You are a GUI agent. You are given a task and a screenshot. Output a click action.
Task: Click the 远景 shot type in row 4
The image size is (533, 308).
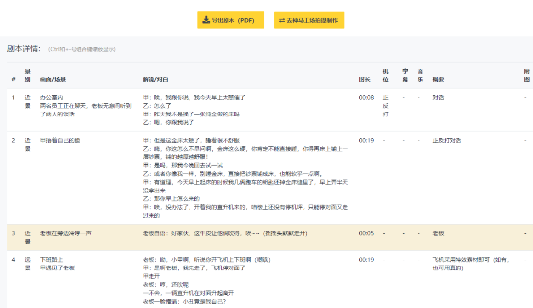point(28,264)
